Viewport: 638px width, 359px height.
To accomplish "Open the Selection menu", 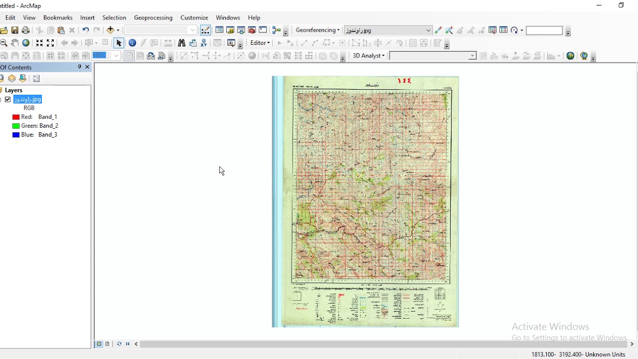I will point(114,17).
